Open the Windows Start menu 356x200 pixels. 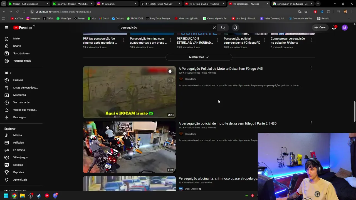(x=6, y=196)
